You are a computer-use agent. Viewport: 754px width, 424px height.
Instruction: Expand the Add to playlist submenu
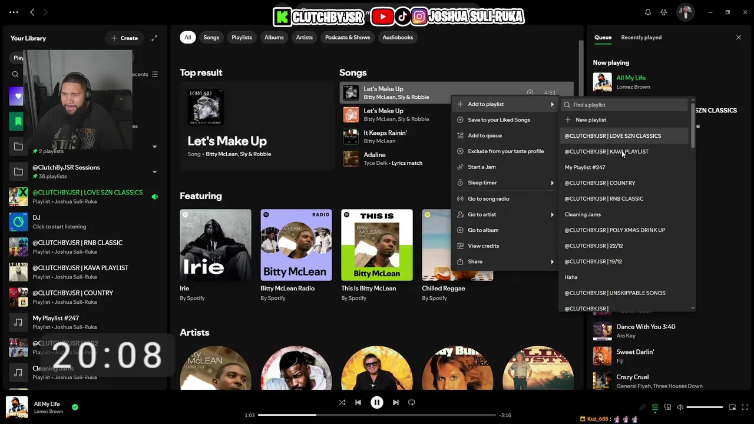505,104
